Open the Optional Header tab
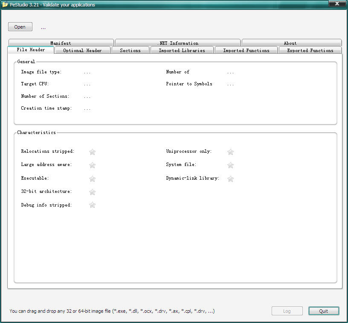Screen dimensions: 348x323 (x=82, y=50)
